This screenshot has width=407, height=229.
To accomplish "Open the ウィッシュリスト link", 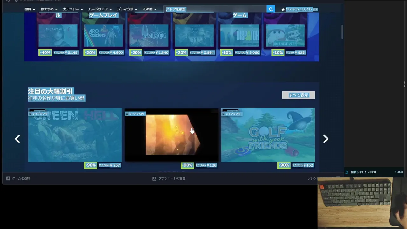I will pos(299,9).
